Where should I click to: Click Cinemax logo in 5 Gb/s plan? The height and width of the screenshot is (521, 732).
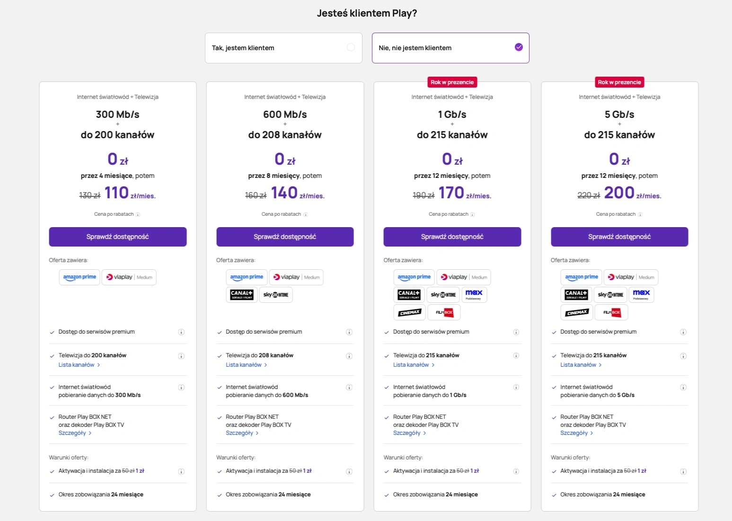[x=577, y=312]
